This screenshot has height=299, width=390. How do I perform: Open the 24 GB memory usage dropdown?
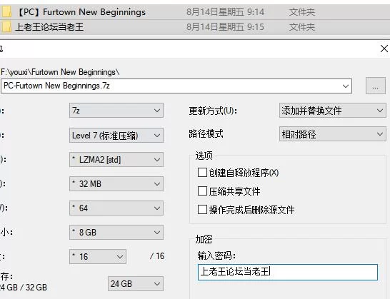pyautogui.click(x=136, y=283)
